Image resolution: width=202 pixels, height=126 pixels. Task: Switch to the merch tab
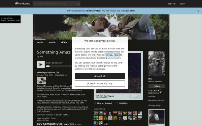pyautogui.click(x=52, y=42)
